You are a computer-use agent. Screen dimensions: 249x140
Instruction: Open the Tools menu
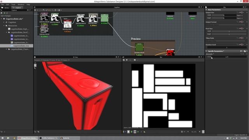click(x=13, y=5)
